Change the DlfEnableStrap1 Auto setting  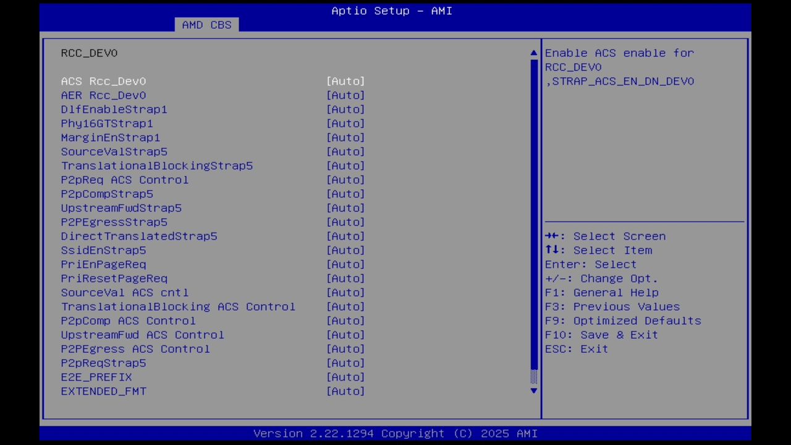coord(345,109)
